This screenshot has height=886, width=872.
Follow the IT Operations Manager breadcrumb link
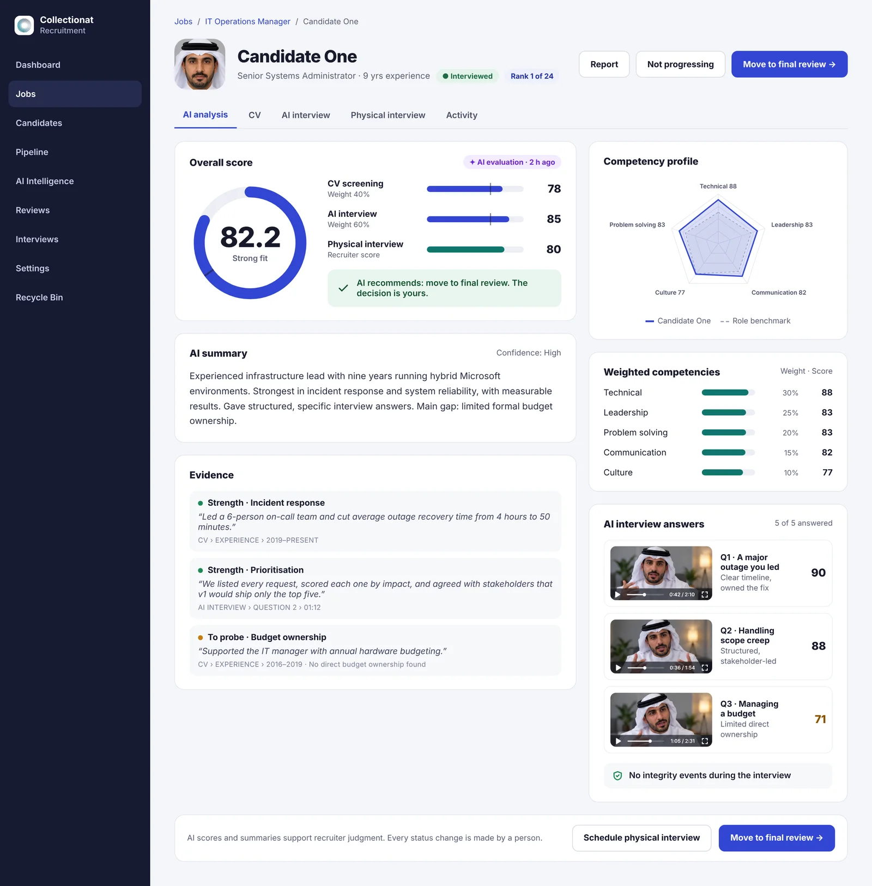point(247,22)
